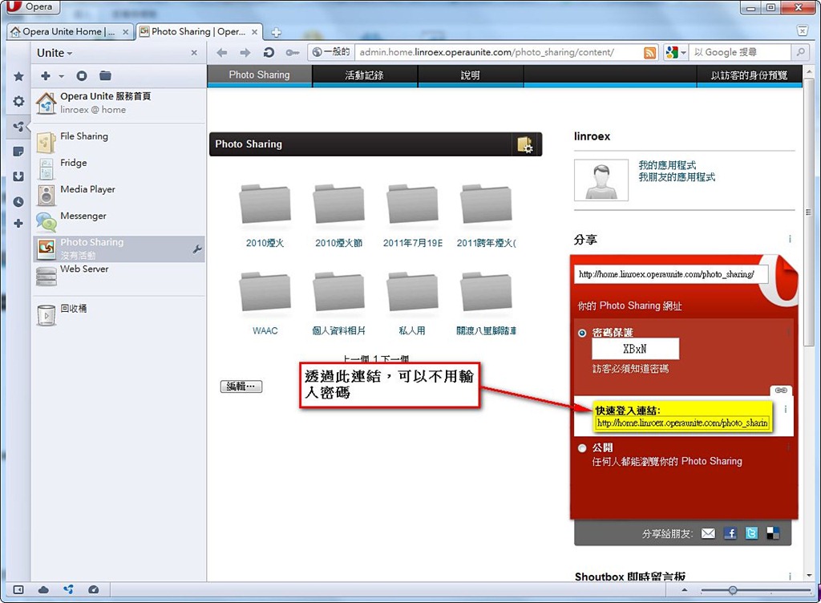The width and height of the screenshot is (821, 603).
Task: Open Opera Unite 服務首頁 in sidebar
Action: point(118,103)
